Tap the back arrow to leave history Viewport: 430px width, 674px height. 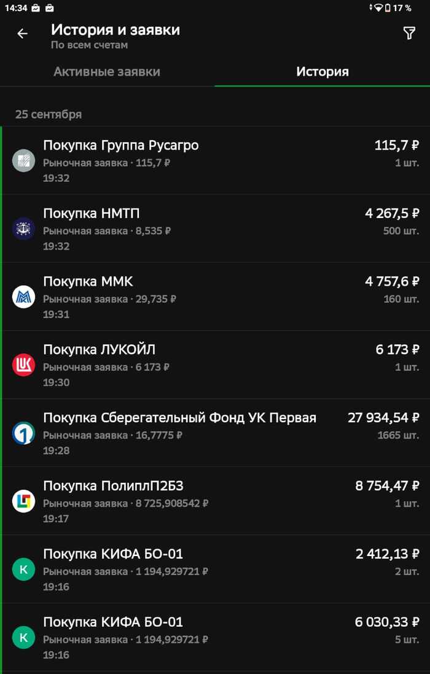click(x=23, y=34)
